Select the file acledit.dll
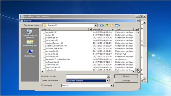 coord(51,32)
